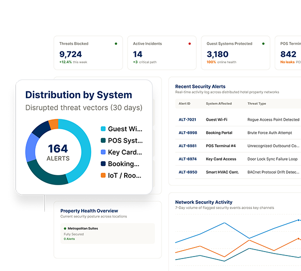Click the 164 ALERTS donut center
The image size is (301, 271).
tap(58, 152)
